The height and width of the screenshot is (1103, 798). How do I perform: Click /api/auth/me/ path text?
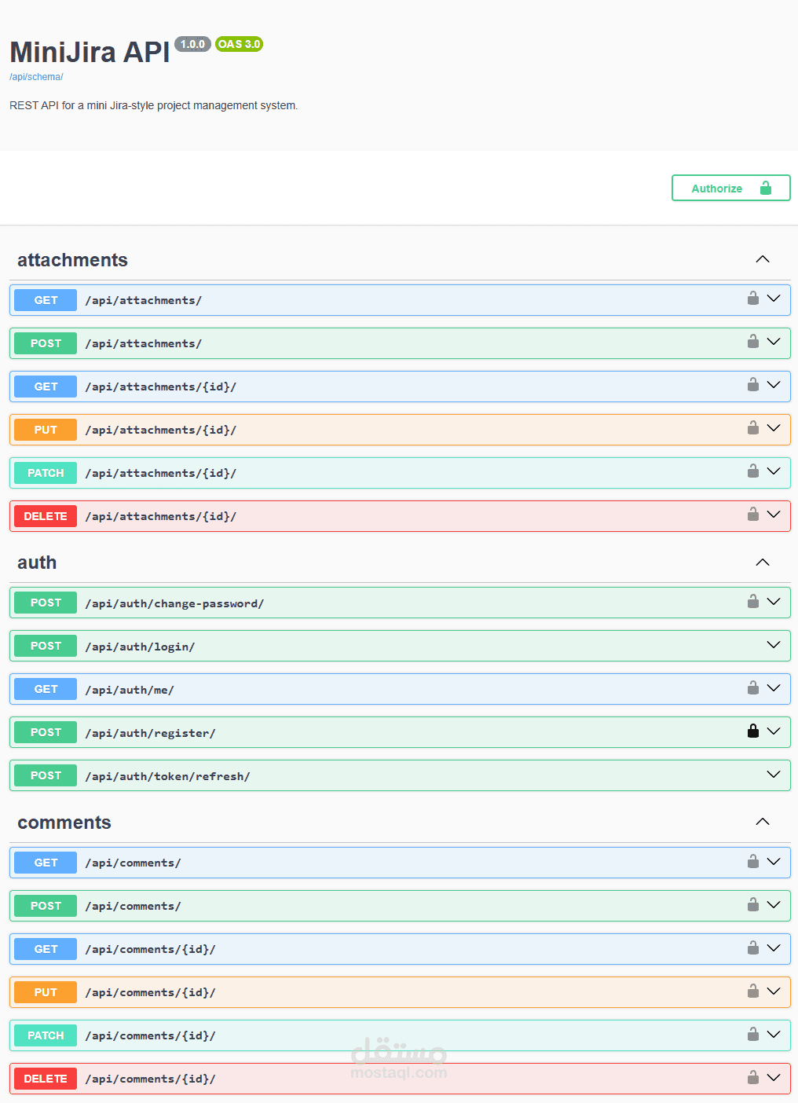tap(130, 690)
